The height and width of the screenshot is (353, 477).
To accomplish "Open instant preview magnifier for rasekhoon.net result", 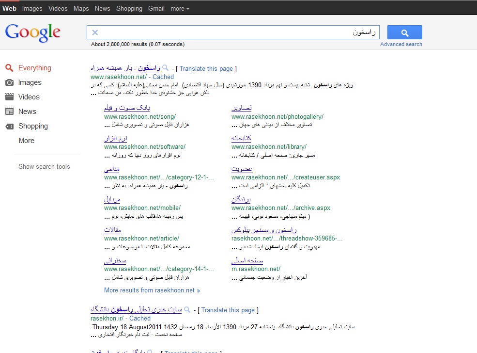I will 166,68.
